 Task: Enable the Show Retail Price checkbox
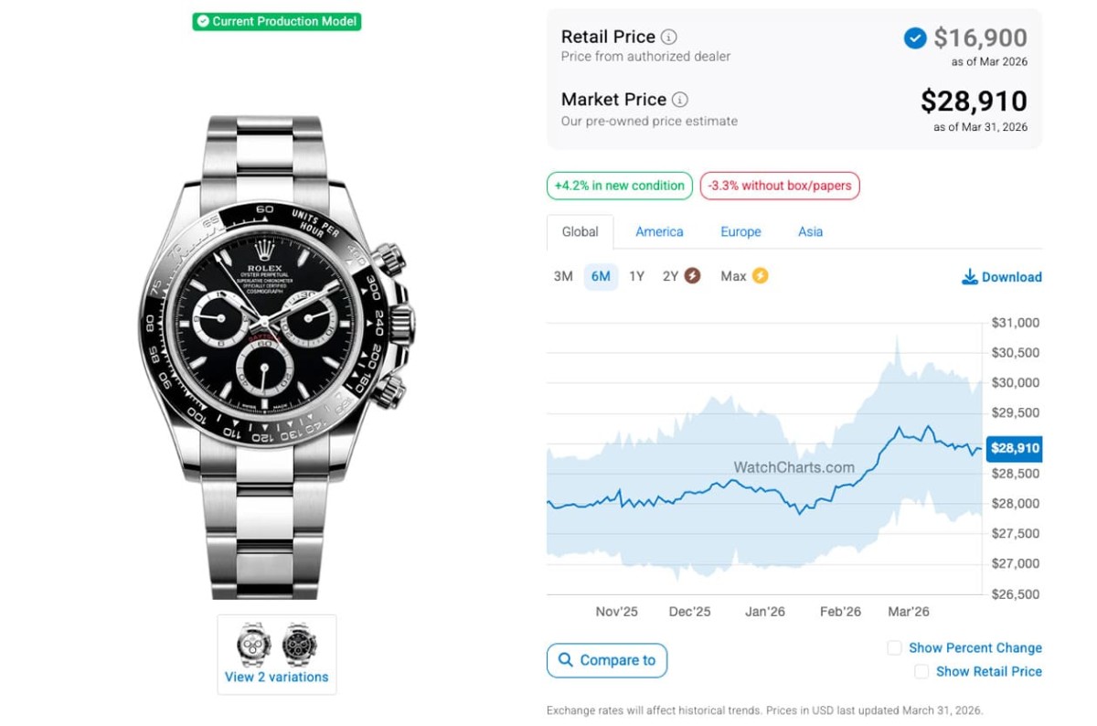pyautogui.click(x=921, y=672)
